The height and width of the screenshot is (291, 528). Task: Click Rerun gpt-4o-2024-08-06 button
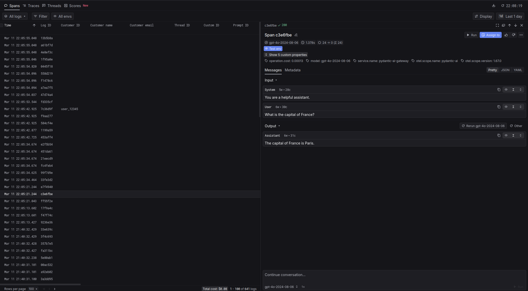click(x=483, y=126)
